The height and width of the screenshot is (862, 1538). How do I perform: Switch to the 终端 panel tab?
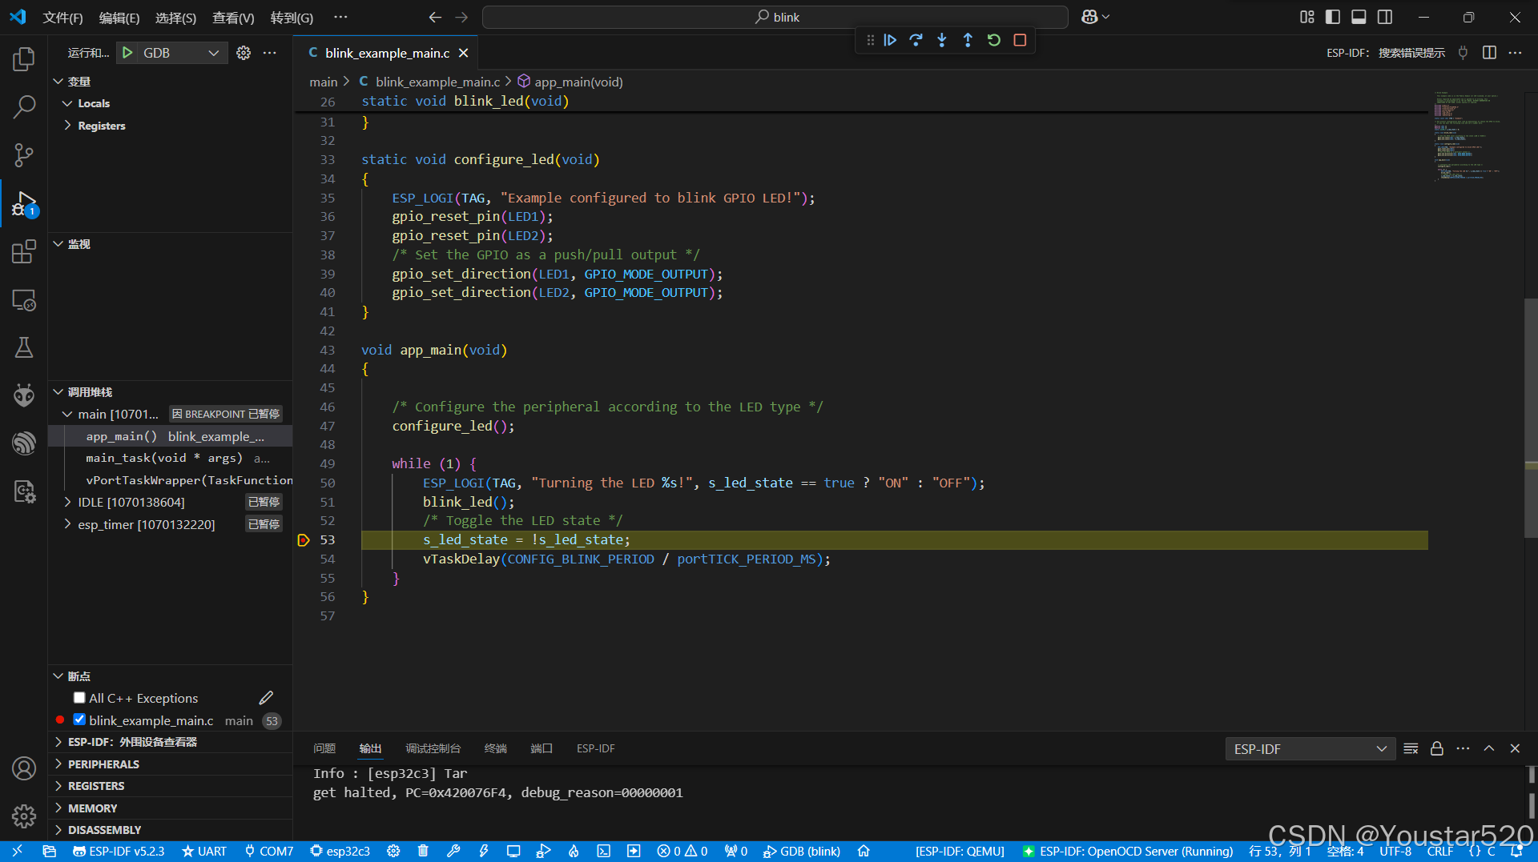pyautogui.click(x=496, y=748)
